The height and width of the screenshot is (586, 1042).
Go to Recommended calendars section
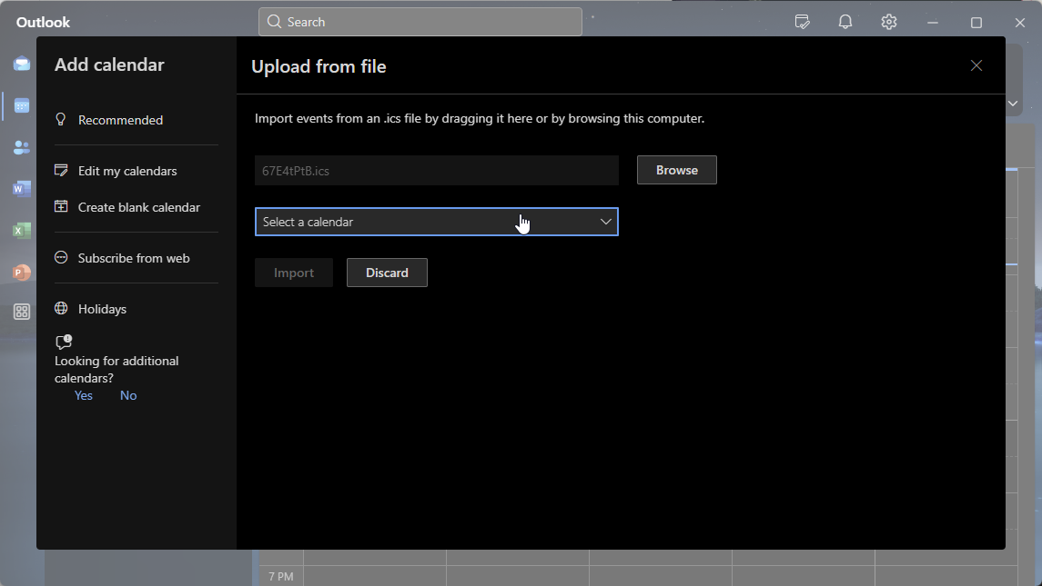[x=120, y=120]
